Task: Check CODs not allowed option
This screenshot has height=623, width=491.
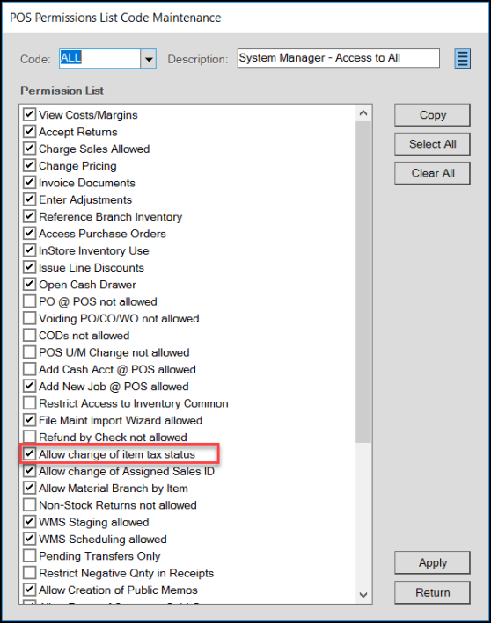Action: [29, 335]
